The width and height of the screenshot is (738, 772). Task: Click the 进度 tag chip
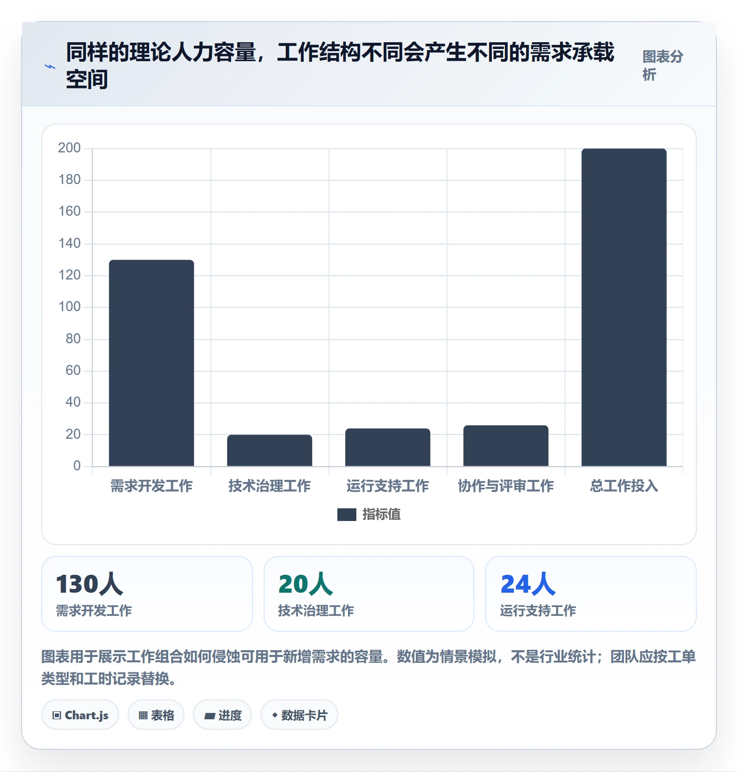tap(222, 715)
